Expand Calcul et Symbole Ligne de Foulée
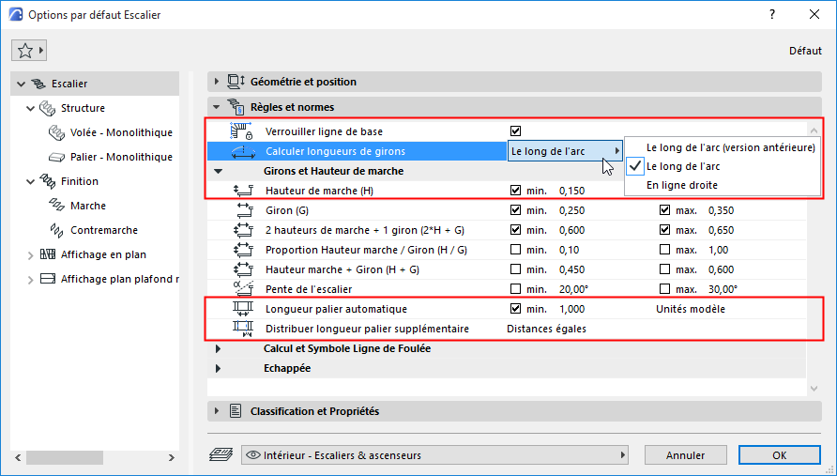This screenshot has width=837, height=476. tap(218, 348)
